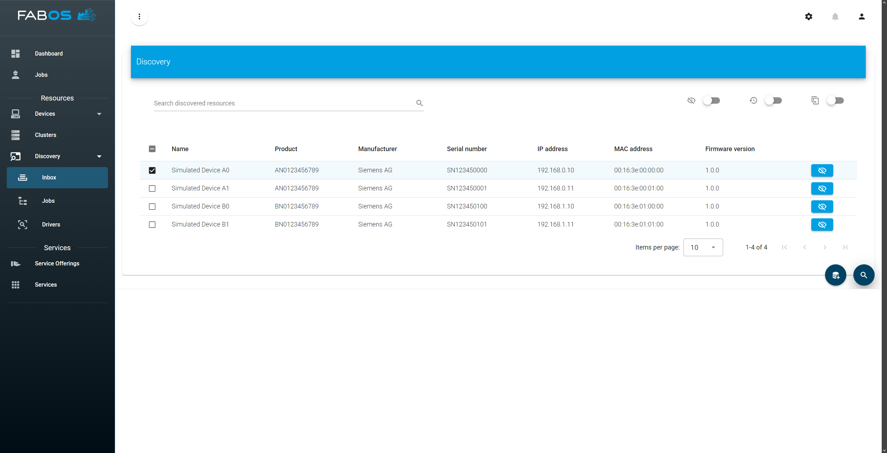Toggle the show-ignored resources switch
This screenshot has width=887, height=453.
tap(711, 101)
